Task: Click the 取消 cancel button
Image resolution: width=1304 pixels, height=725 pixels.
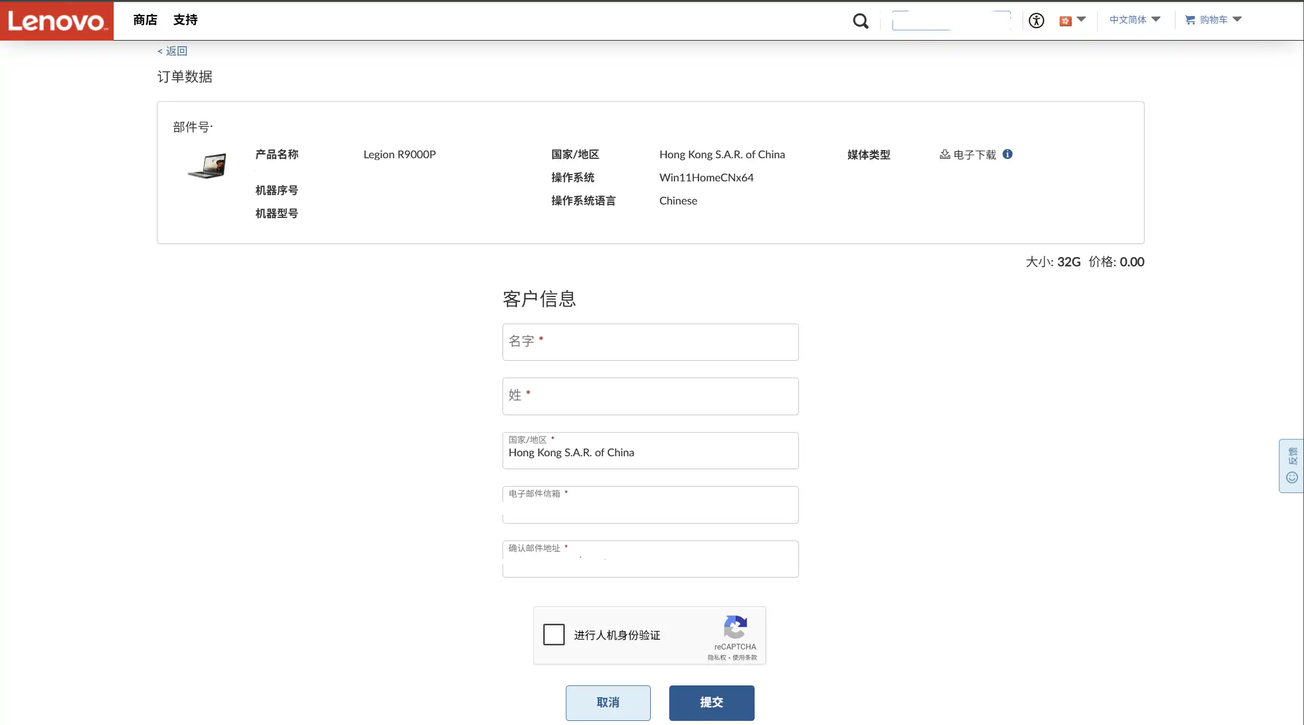Action: (x=608, y=702)
